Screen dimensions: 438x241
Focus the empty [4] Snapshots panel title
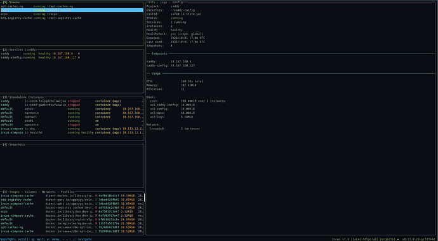[x=14, y=144]
